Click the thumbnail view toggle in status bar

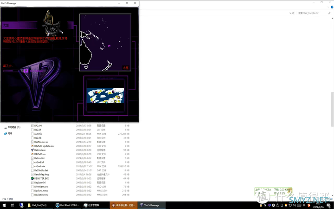(x=332, y=199)
